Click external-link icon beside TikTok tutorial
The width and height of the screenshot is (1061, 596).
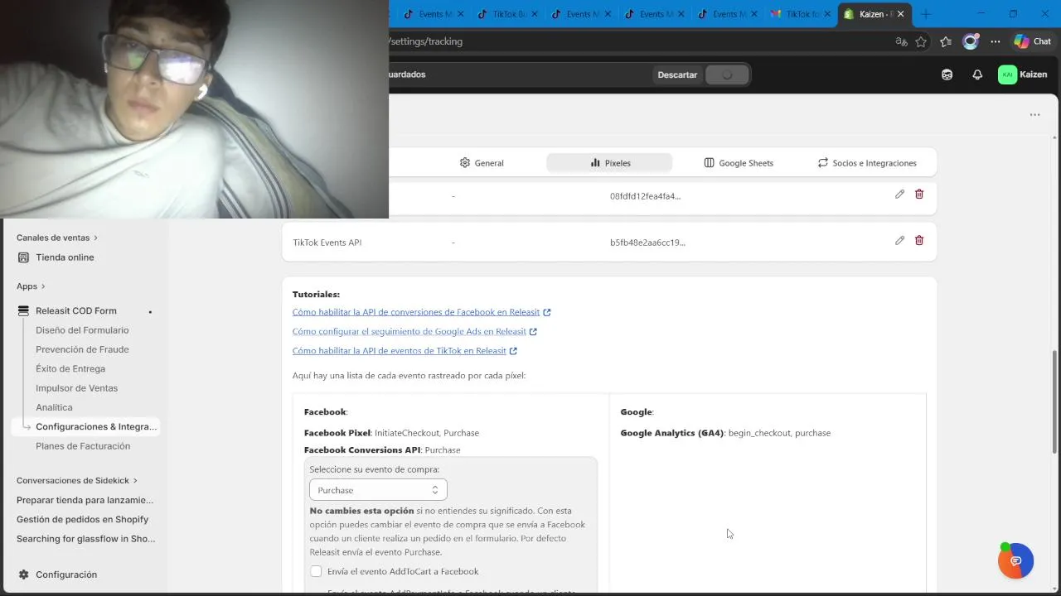pos(513,351)
